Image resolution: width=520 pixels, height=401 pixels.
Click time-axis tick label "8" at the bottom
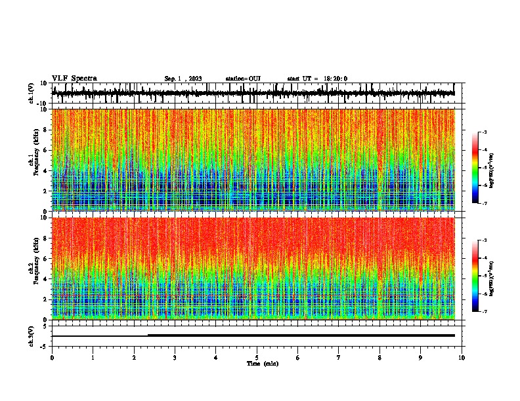coord(379,358)
